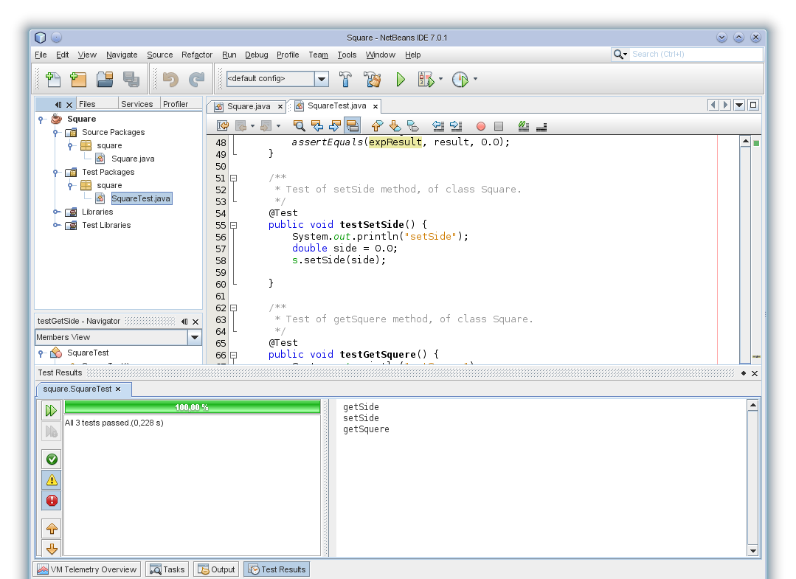Open the Tasks window button
The height and width of the screenshot is (579, 796).
tap(167, 569)
